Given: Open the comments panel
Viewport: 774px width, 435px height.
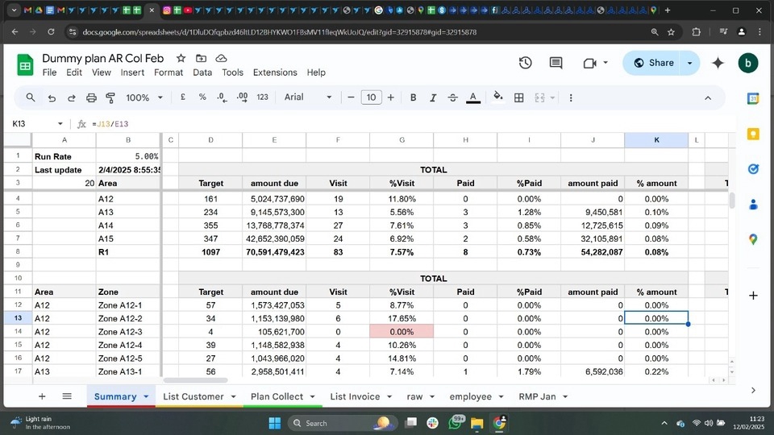Looking at the screenshot, I should tap(556, 63).
